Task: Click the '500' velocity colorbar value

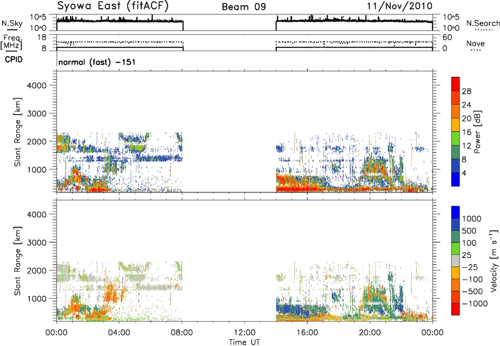Action: click(469, 230)
